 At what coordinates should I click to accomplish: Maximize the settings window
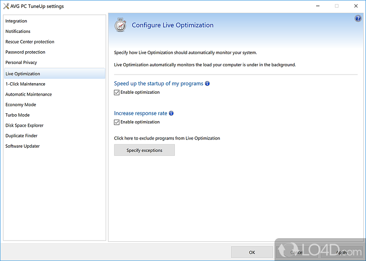[x=337, y=6]
